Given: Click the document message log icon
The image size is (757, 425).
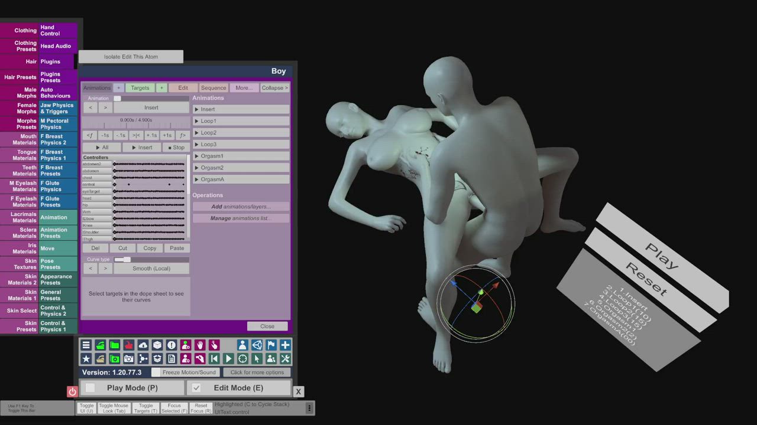Looking at the screenshot, I should click(x=172, y=359).
